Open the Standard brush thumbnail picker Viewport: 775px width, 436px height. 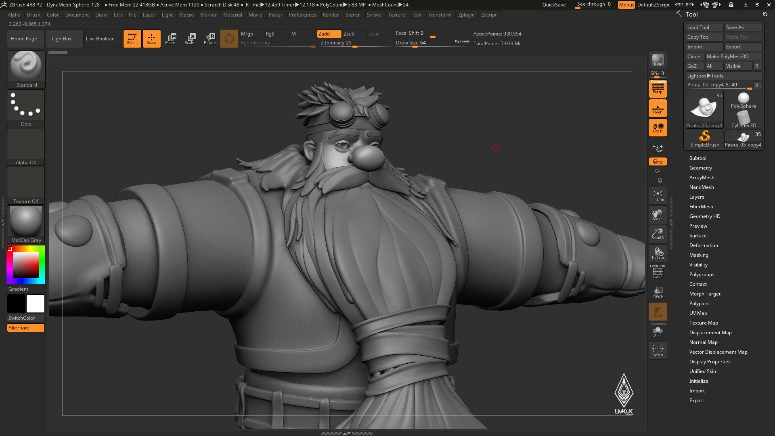click(26, 69)
